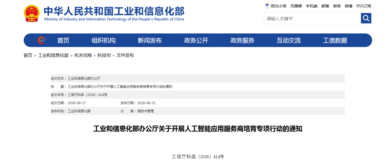Select the centered document number below headline
The image size is (392, 168).
tap(198, 157)
